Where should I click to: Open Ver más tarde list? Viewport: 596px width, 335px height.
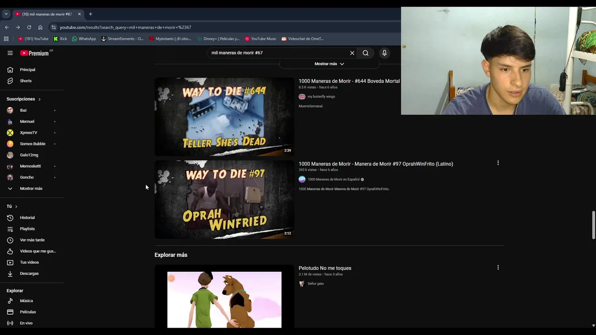pos(32,240)
